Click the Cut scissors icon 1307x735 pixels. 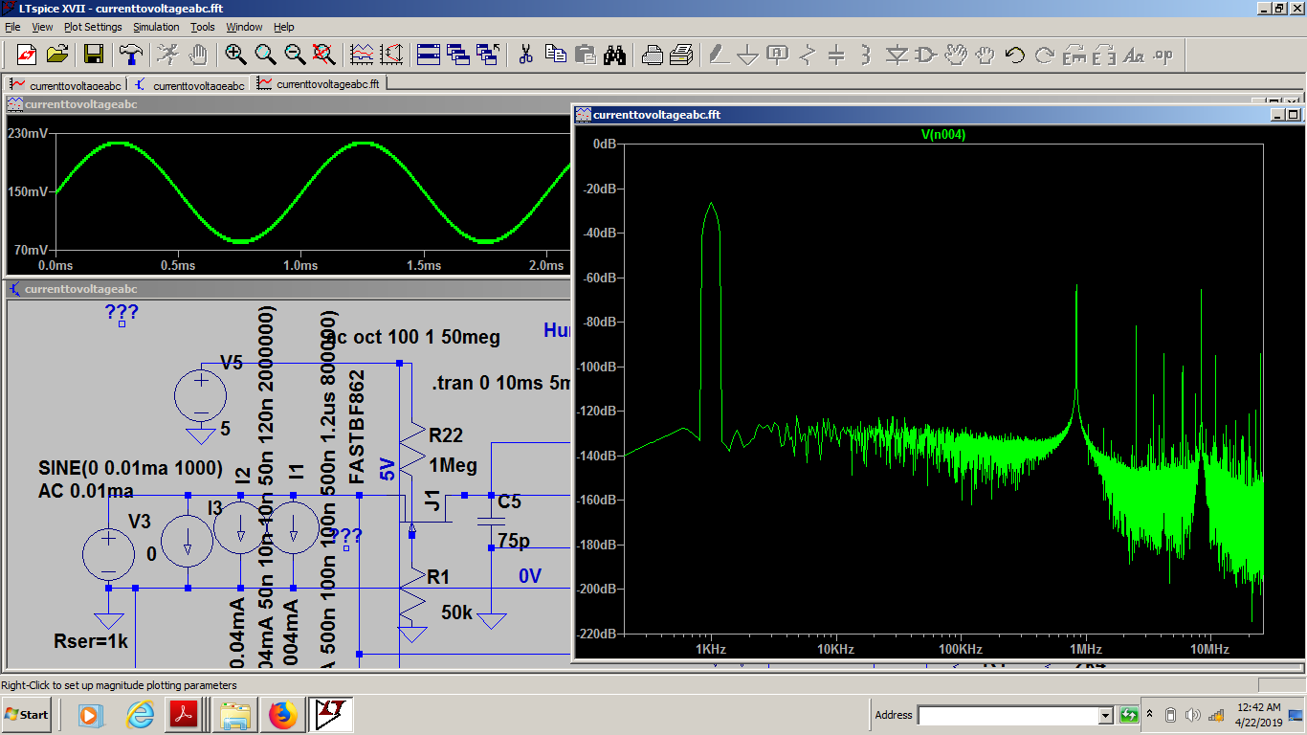coord(525,55)
